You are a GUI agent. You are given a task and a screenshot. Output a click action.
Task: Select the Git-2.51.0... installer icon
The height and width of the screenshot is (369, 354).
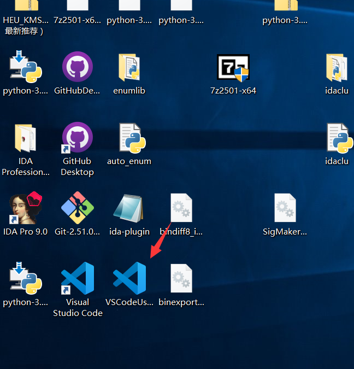click(x=78, y=208)
